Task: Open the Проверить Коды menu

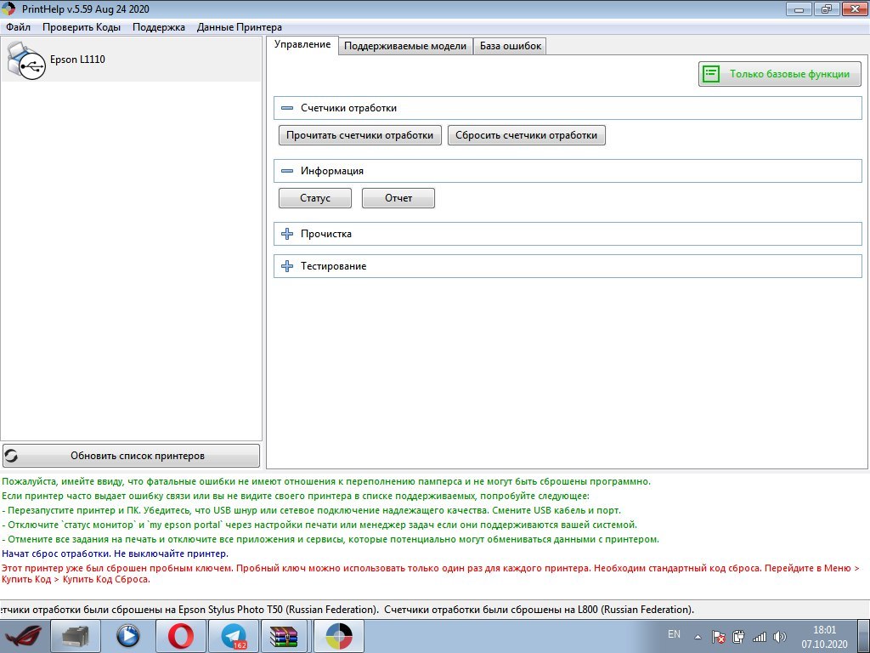Action: (82, 27)
